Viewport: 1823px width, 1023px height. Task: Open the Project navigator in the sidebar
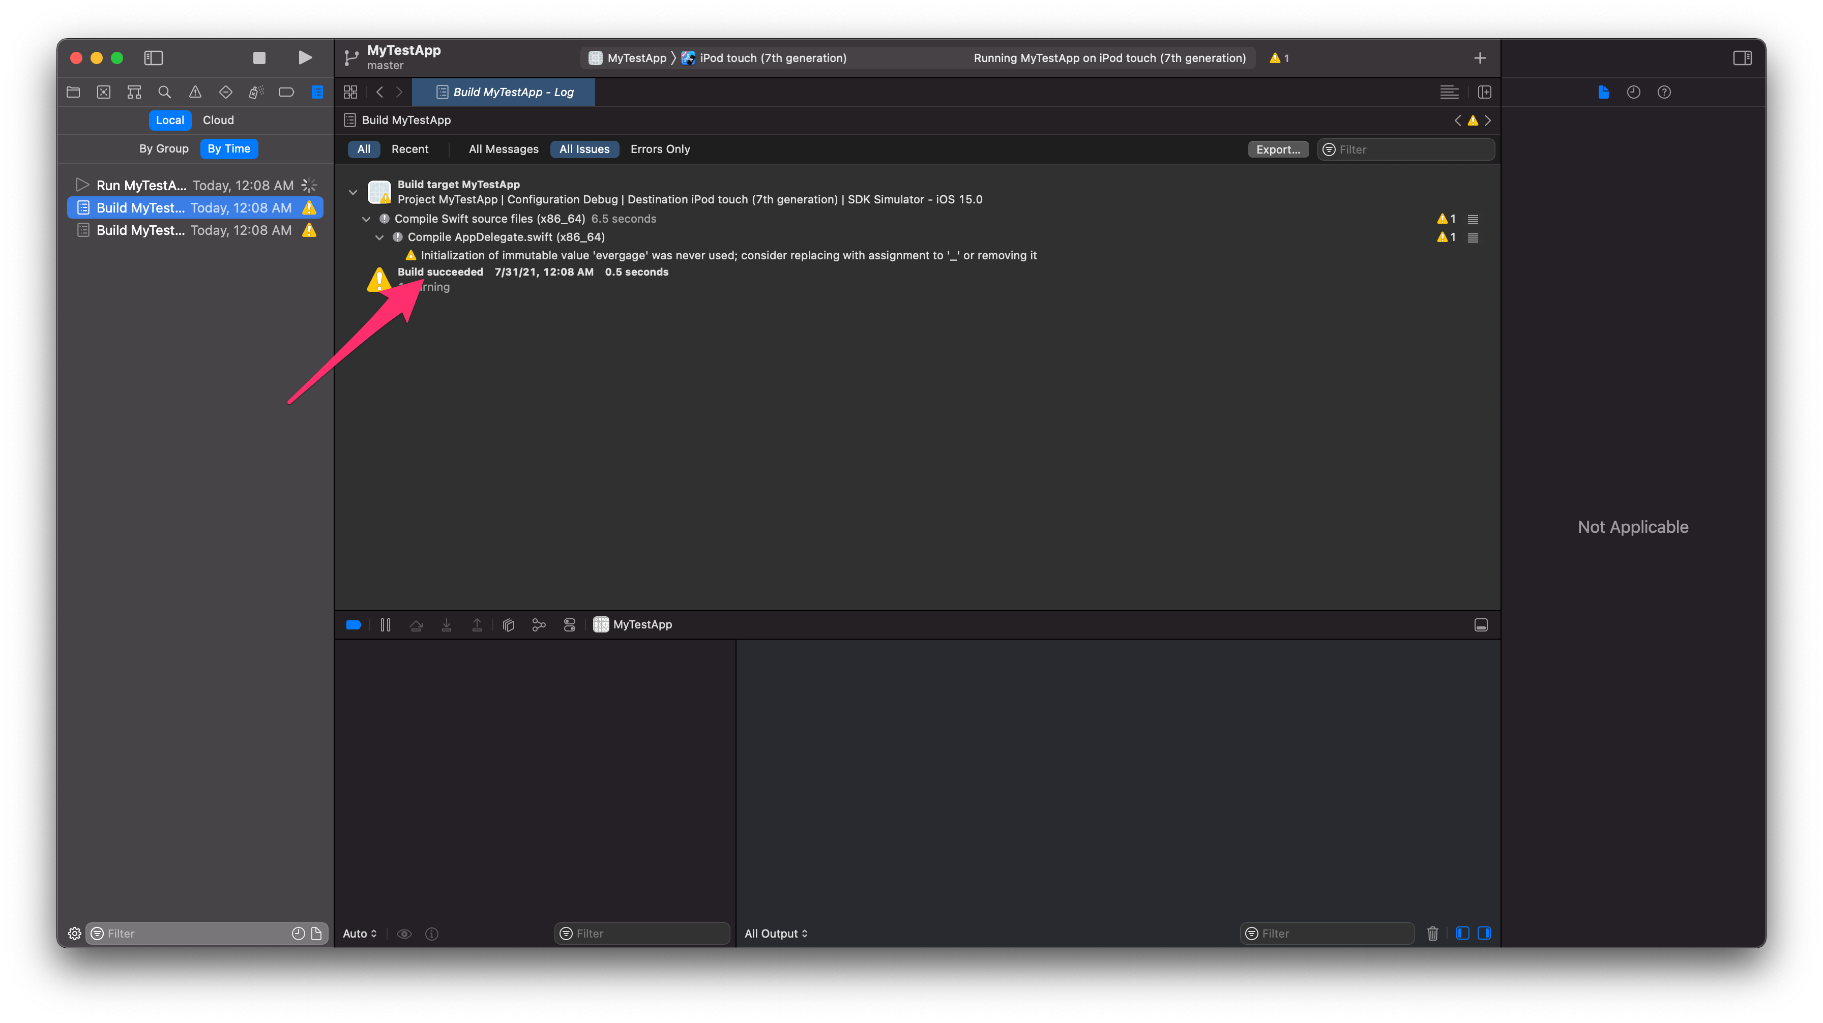point(73,92)
